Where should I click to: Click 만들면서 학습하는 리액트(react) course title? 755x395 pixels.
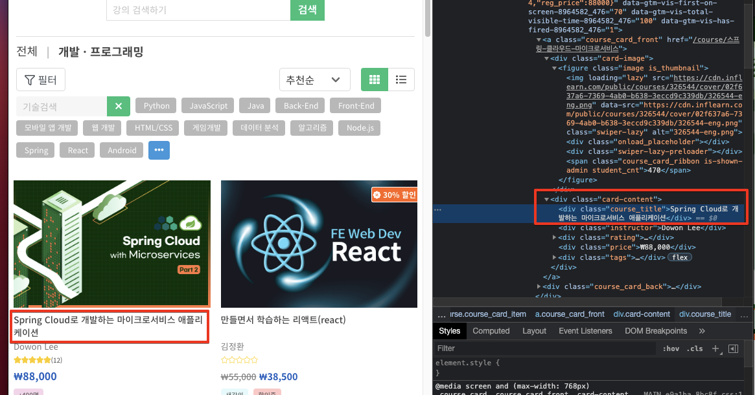pyautogui.click(x=283, y=320)
